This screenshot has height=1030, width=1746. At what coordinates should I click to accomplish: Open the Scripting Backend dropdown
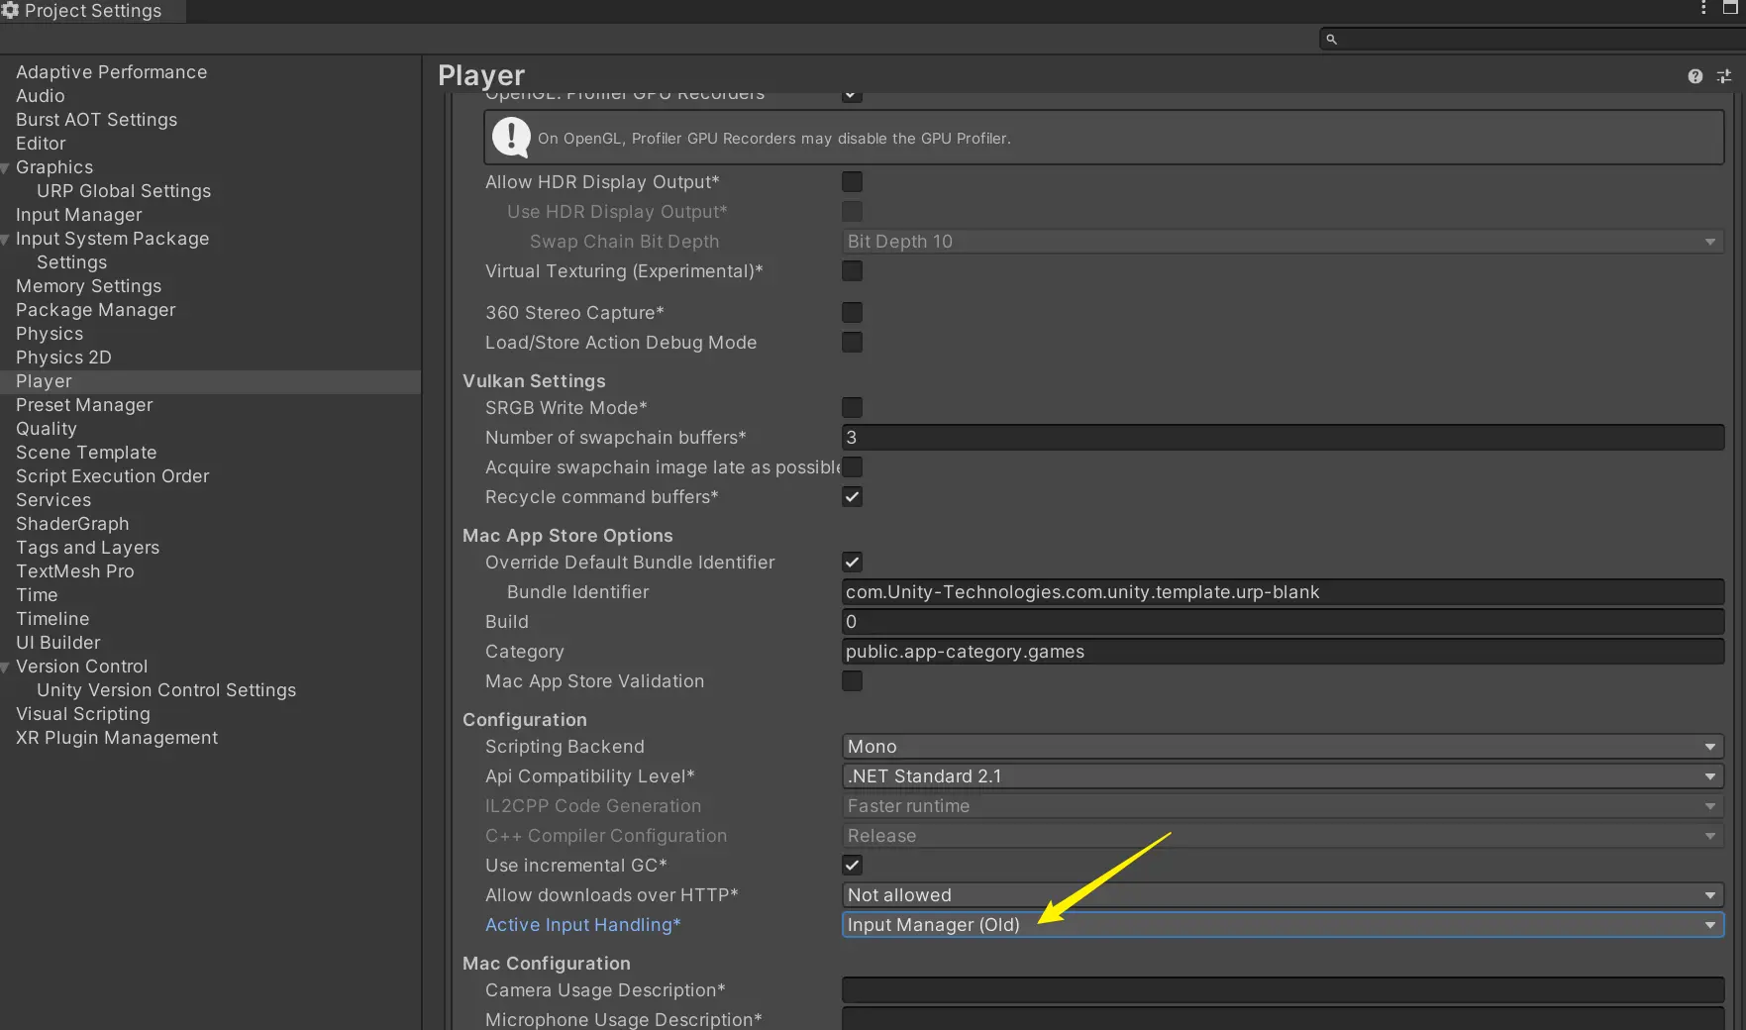click(x=1282, y=747)
